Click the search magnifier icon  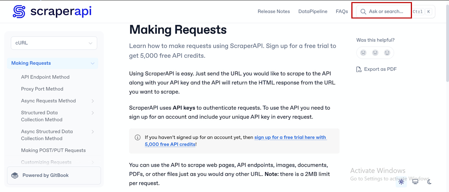(x=363, y=11)
